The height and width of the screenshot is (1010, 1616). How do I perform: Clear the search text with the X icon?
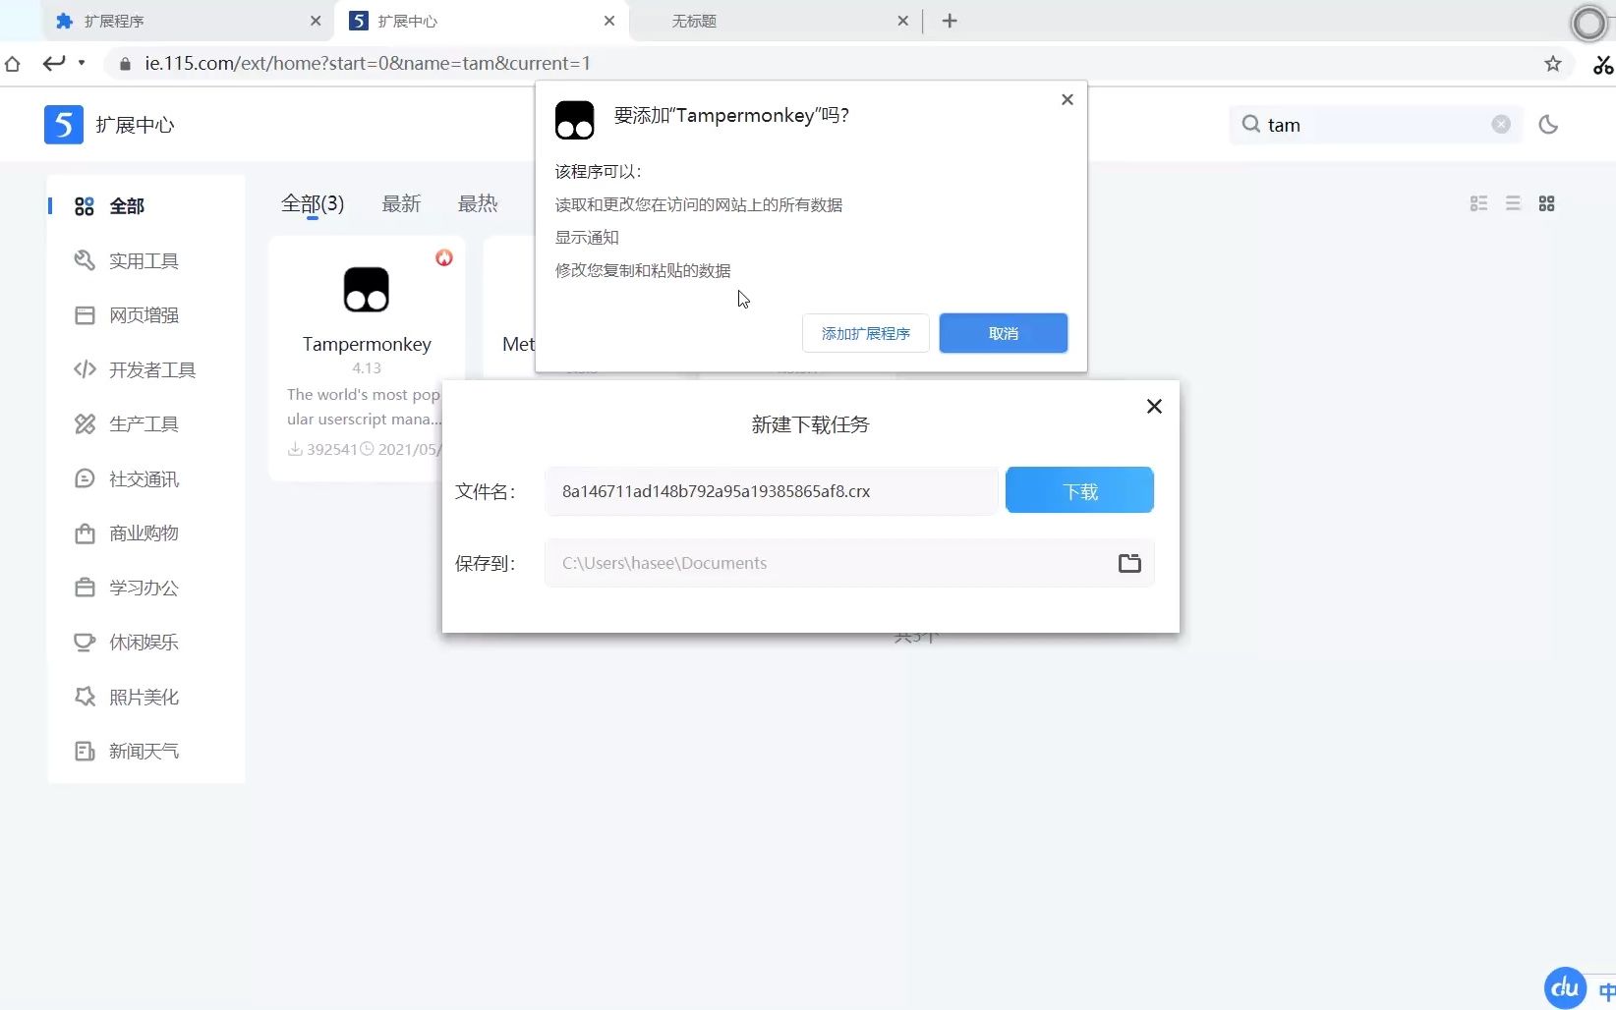(1501, 124)
